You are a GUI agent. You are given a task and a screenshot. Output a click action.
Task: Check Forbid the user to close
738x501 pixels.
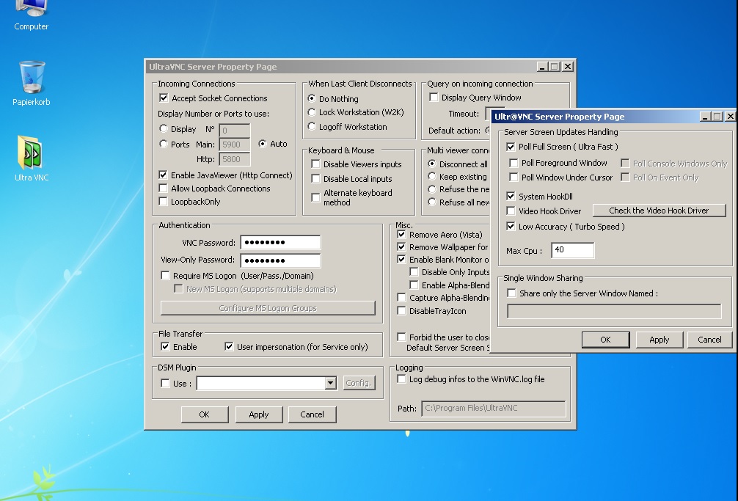401,337
